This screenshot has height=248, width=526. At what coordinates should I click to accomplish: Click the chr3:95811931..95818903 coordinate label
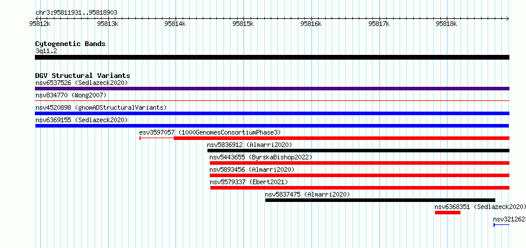click(76, 13)
